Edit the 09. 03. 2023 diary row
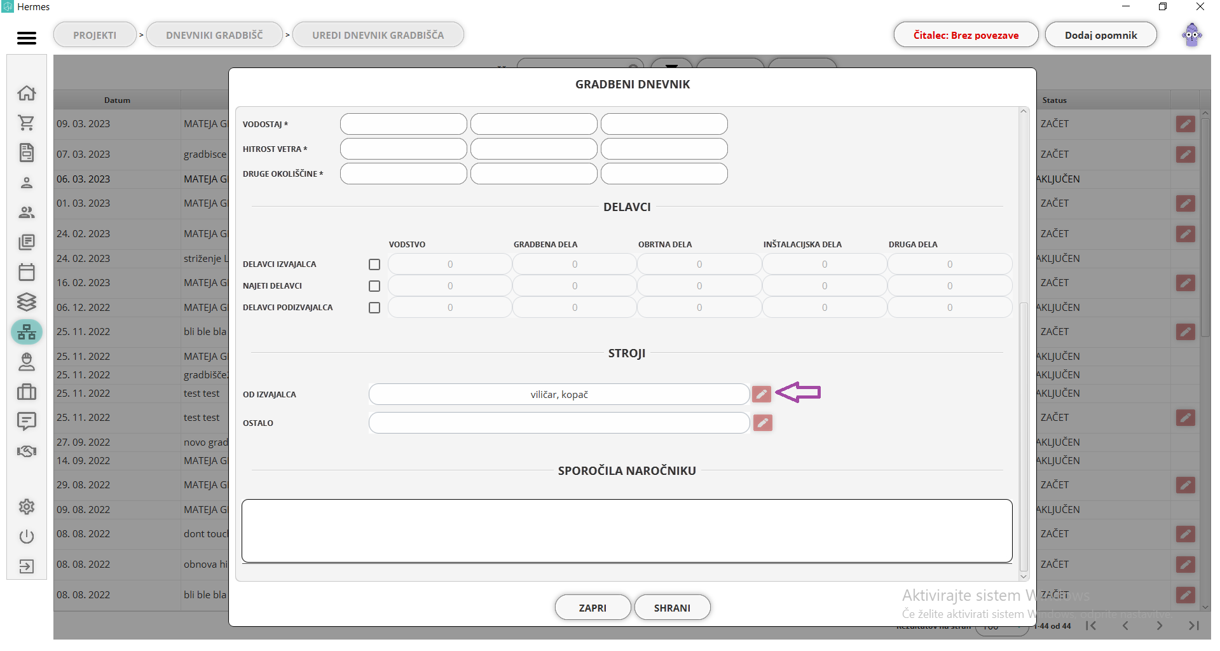Screen dimensions: 1220x651 [1186, 124]
